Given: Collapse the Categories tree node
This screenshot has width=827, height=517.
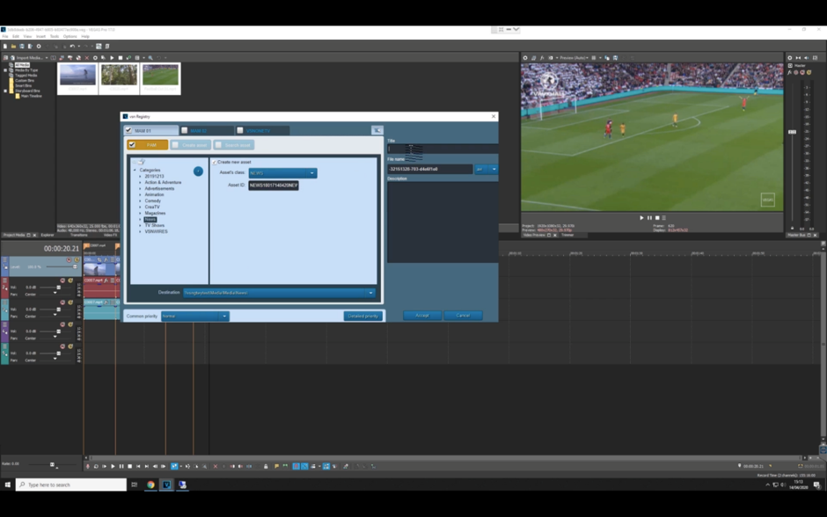Looking at the screenshot, I should tap(135, 171).
